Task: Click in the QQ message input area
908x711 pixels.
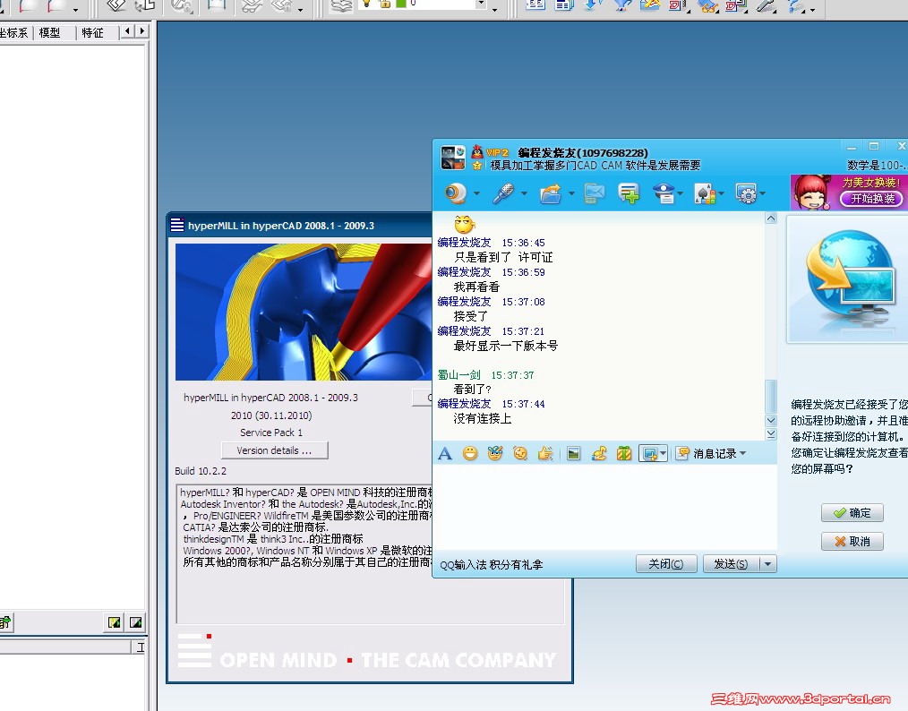Action: point(604,507)
